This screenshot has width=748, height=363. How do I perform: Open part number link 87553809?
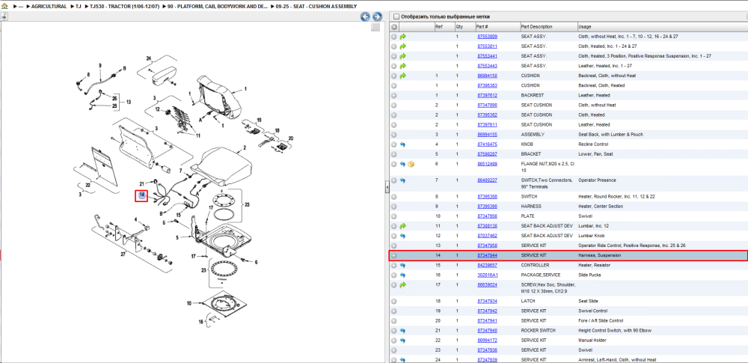(487, 36)
